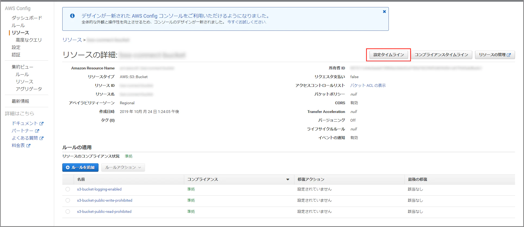Open the s3-bucket-public-read-prohibited rule link
Viewport: 524px width, 227px height.
(x=104, y=211)
